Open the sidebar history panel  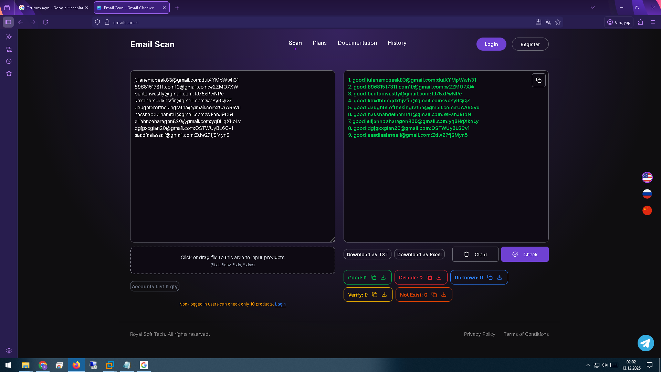click(9, 61)
